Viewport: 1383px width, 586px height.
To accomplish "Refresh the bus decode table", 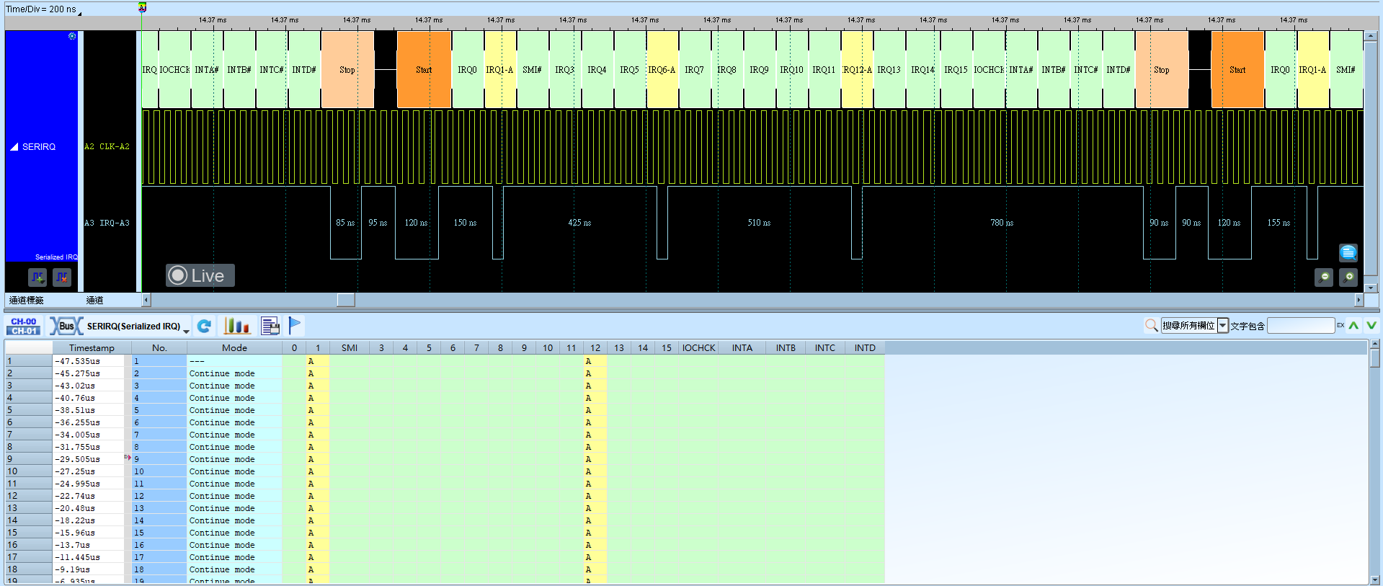I will pos(205,327).
